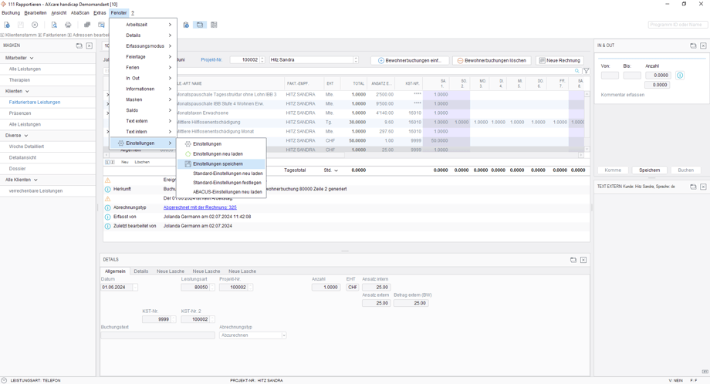Click the Neue Rechnung button
710x384 pixels.
tap(560, 61)
